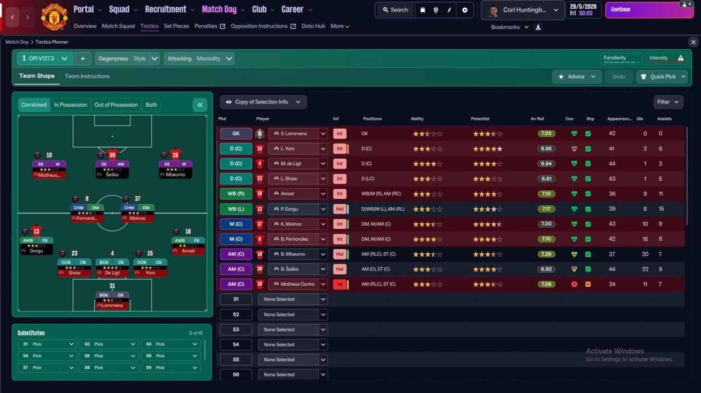Click the Search button
Screen dimensions: 701x393
pyautogui.click(x=395, y=10)
